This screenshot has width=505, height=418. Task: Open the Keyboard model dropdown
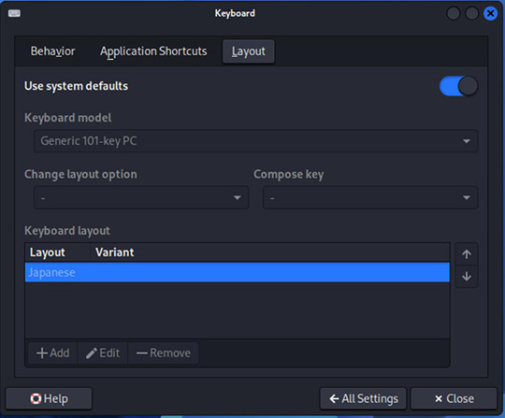pyautogui.click(x=255, y=141)
